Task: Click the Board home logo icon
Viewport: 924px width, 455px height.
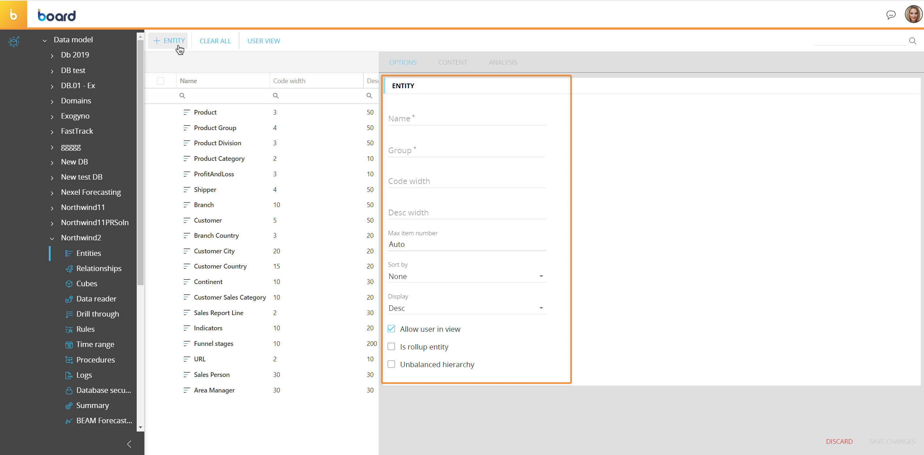Action: tap(13, 15)
